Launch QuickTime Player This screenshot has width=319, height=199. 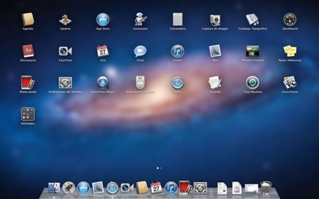103,83
